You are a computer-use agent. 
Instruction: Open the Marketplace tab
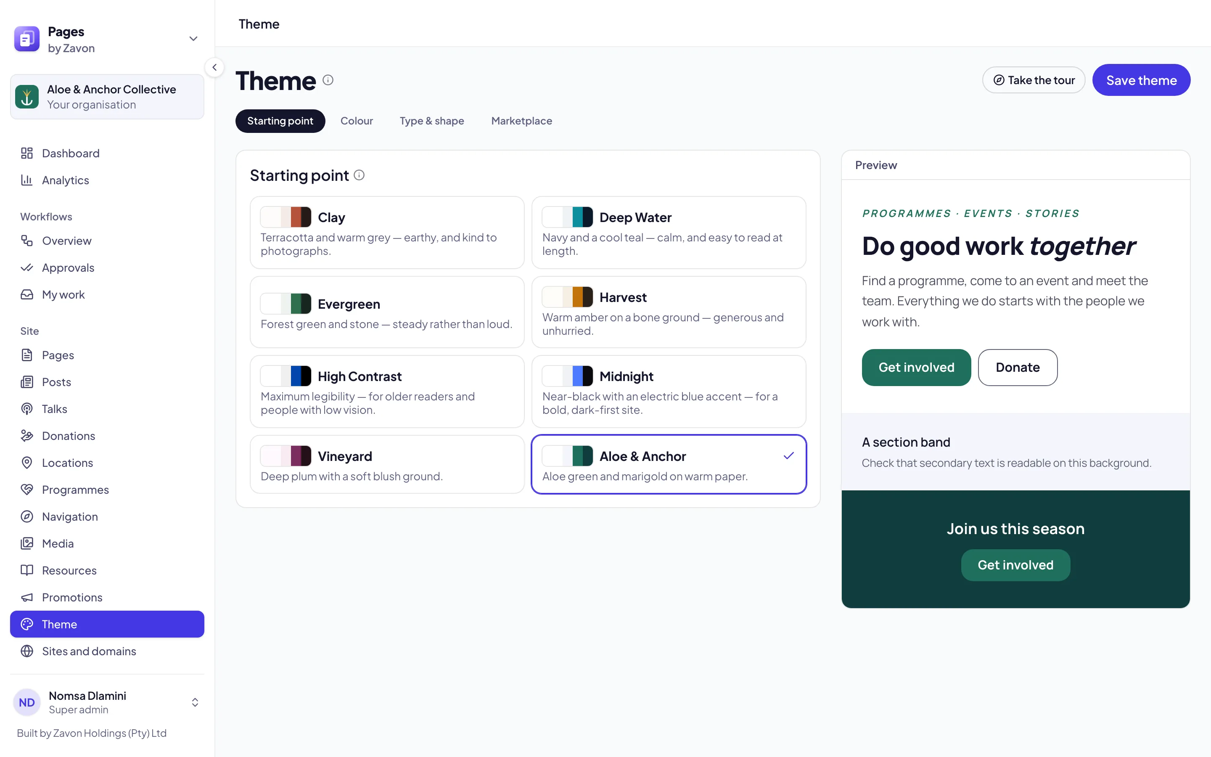[x=521, y=121]
